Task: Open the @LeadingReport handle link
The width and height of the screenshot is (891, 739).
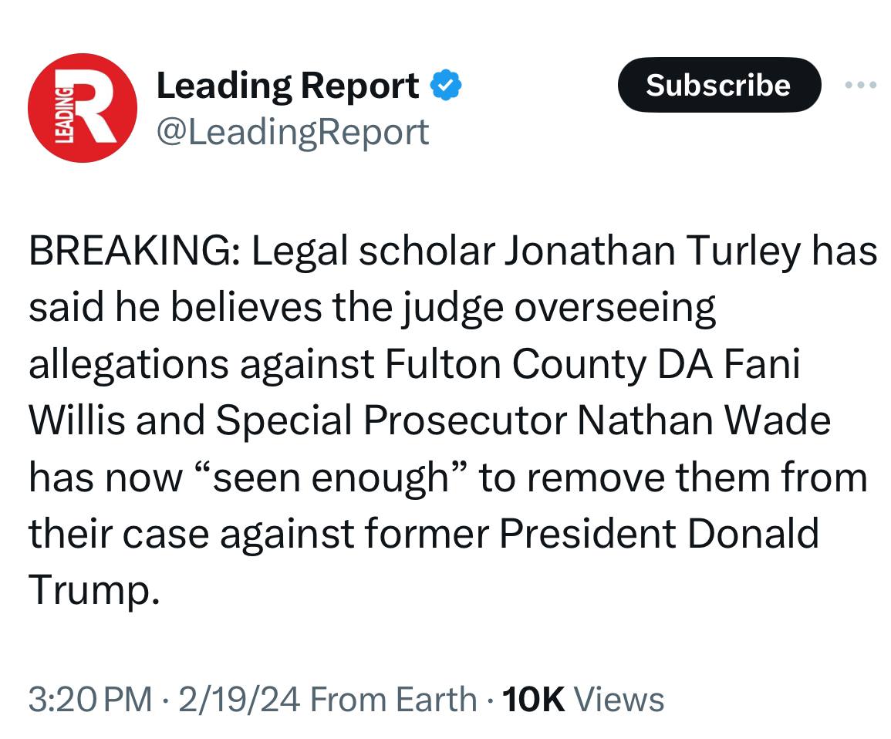Action: (x=292, y=132)
